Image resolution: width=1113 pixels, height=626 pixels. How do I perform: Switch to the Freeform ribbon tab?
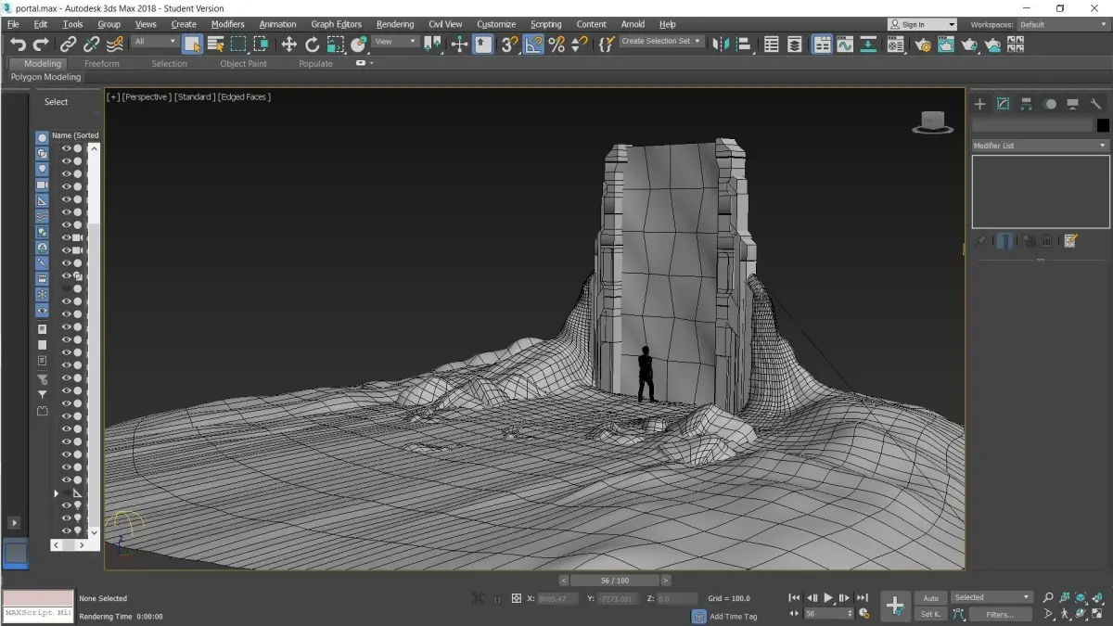(x=101, y=64)
